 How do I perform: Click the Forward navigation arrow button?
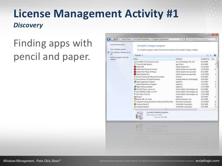pos(112,40)
